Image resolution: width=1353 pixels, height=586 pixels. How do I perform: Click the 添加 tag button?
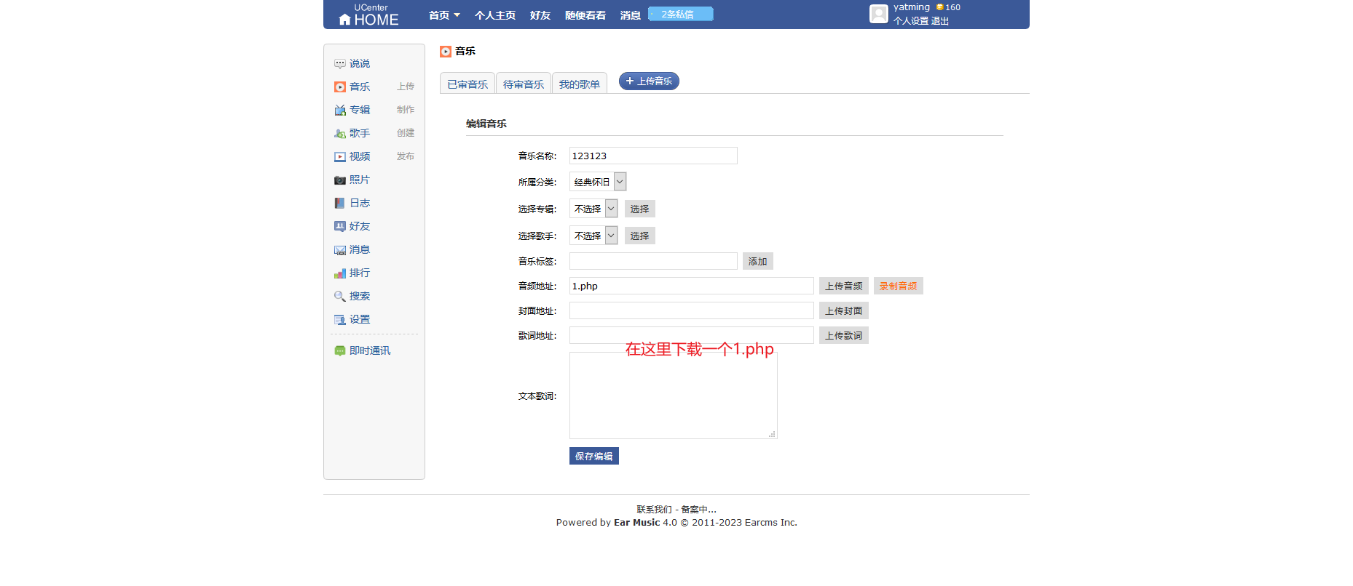tap(758, 261)
